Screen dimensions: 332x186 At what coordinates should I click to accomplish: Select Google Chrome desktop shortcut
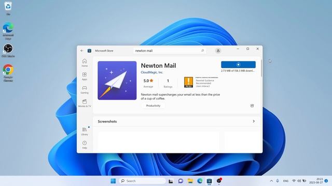click(x=8, y=73)
